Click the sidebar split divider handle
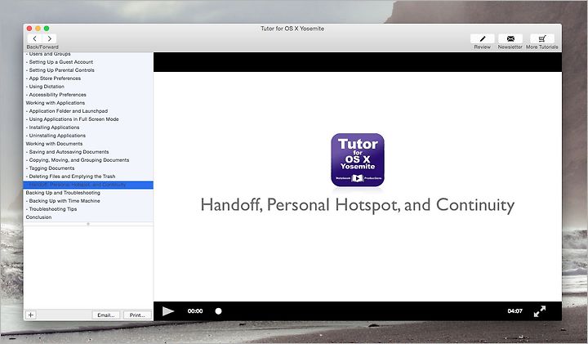Image resolution: width=588 pixels, height=344 pixels. click(x=88, y=224)
